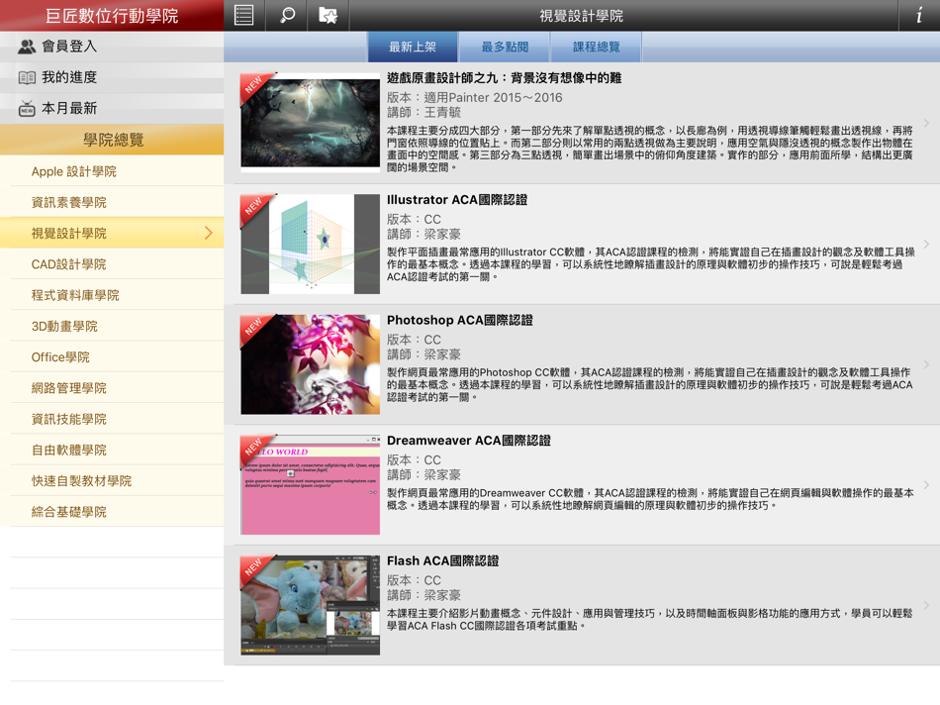
Task: Click the 視覺設計學院 page title in header
Action: [x=581, y=16]
